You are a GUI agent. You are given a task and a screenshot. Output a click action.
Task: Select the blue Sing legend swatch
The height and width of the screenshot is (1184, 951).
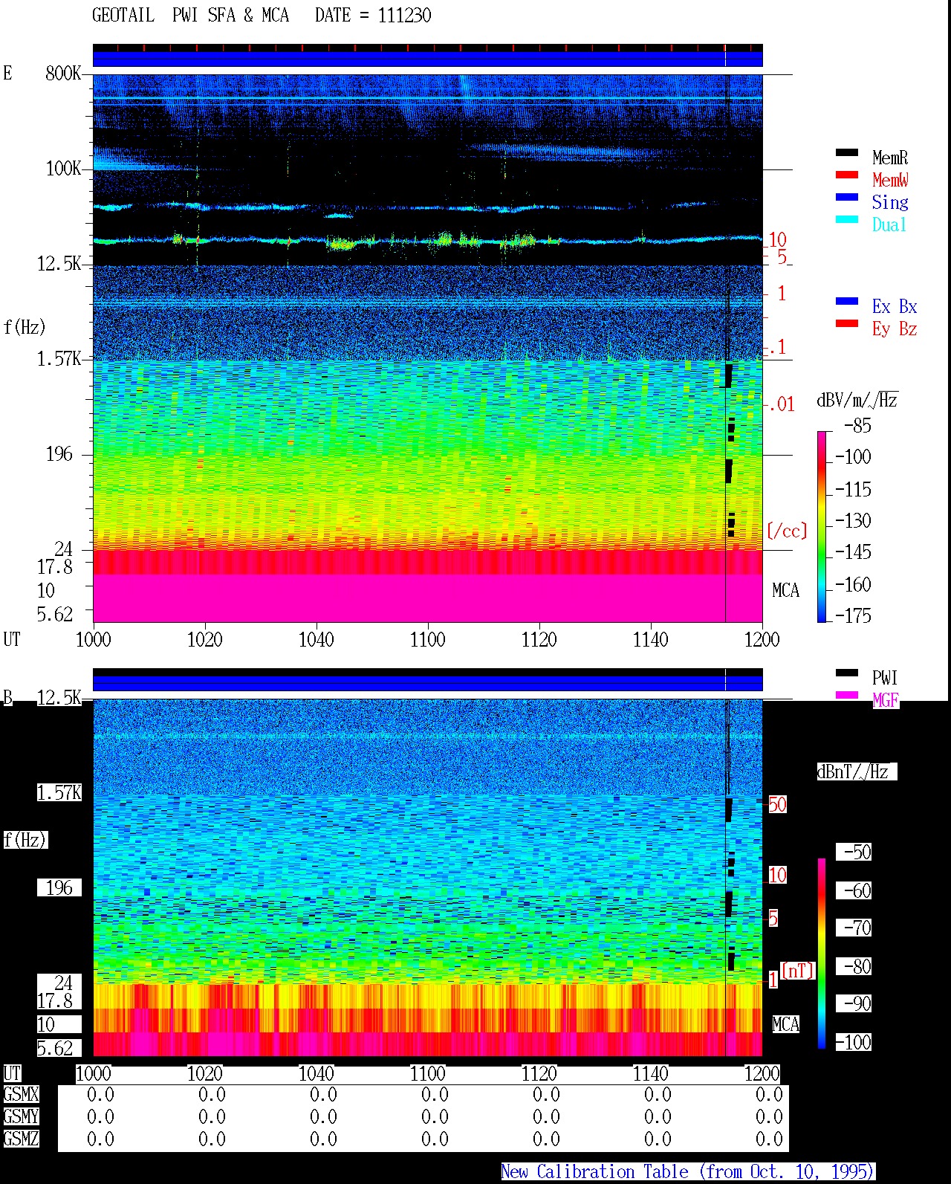[x=847, y=197]
